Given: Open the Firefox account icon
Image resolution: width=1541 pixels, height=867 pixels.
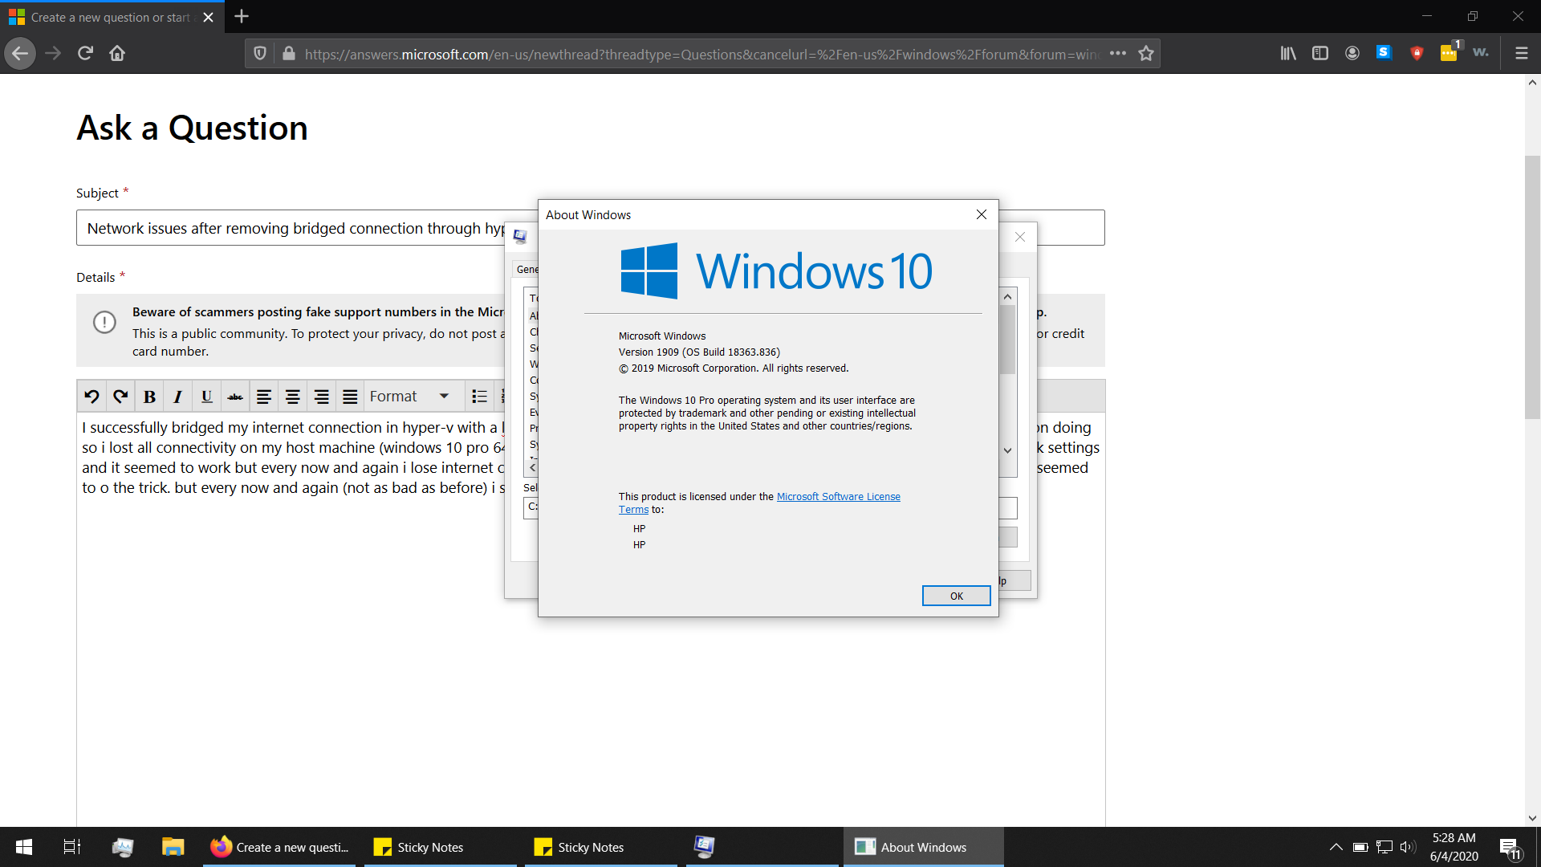Looking at the screenshot, I should click(1352, 54).
